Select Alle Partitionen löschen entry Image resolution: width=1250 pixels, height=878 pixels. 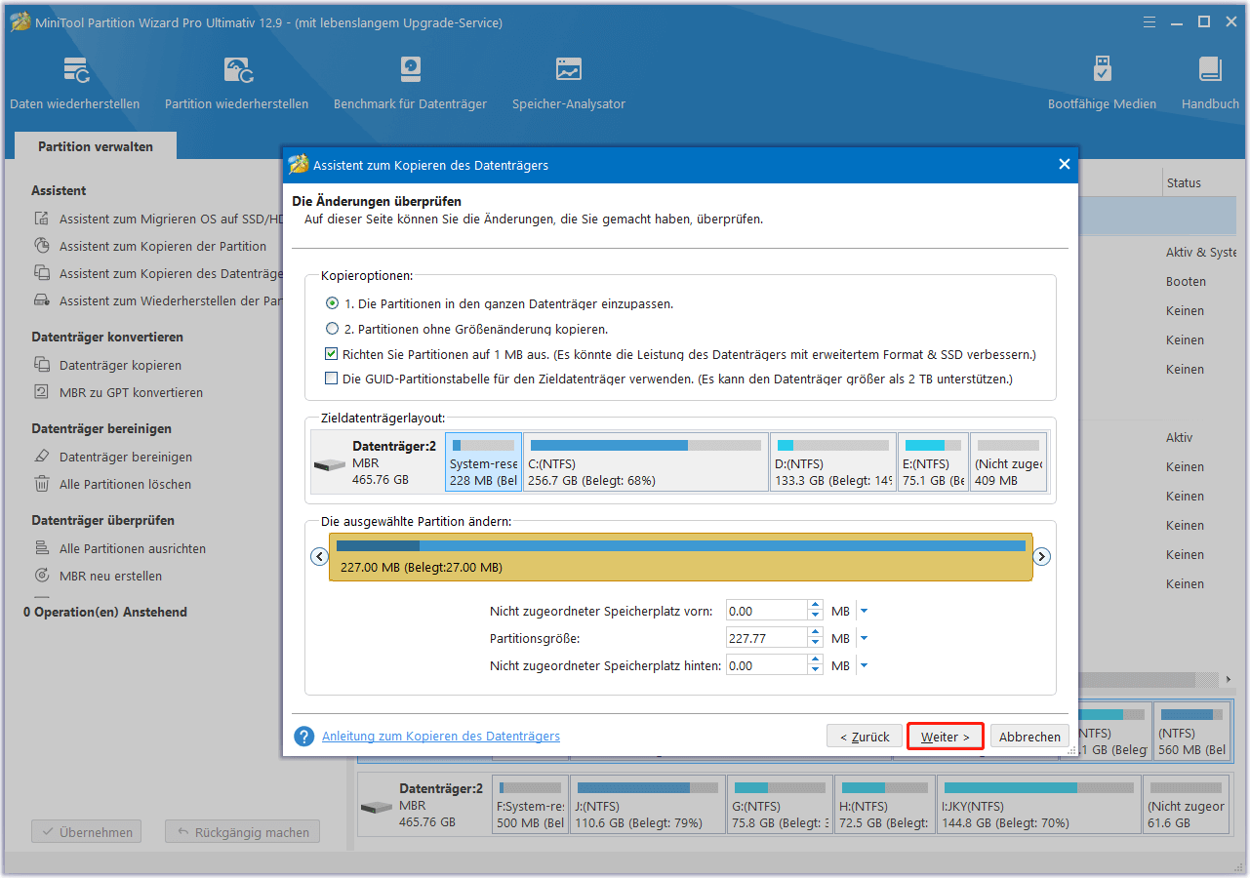125,484
